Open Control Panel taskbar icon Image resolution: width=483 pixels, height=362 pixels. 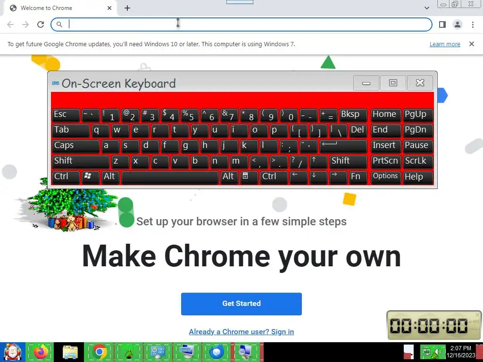pyautogui.click(x=158, y=352)
